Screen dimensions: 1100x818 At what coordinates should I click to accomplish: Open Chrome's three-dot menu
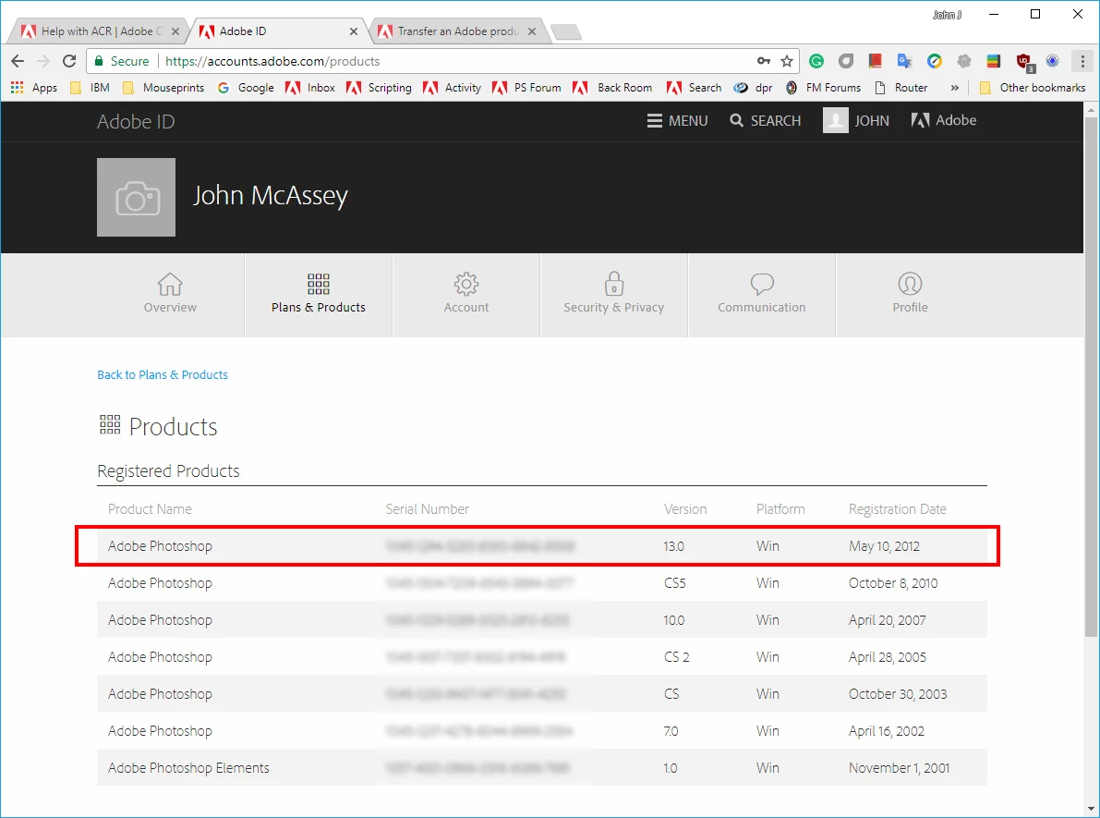click(x=1082, y=61)
